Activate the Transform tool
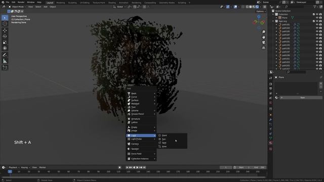 (5, 49)
